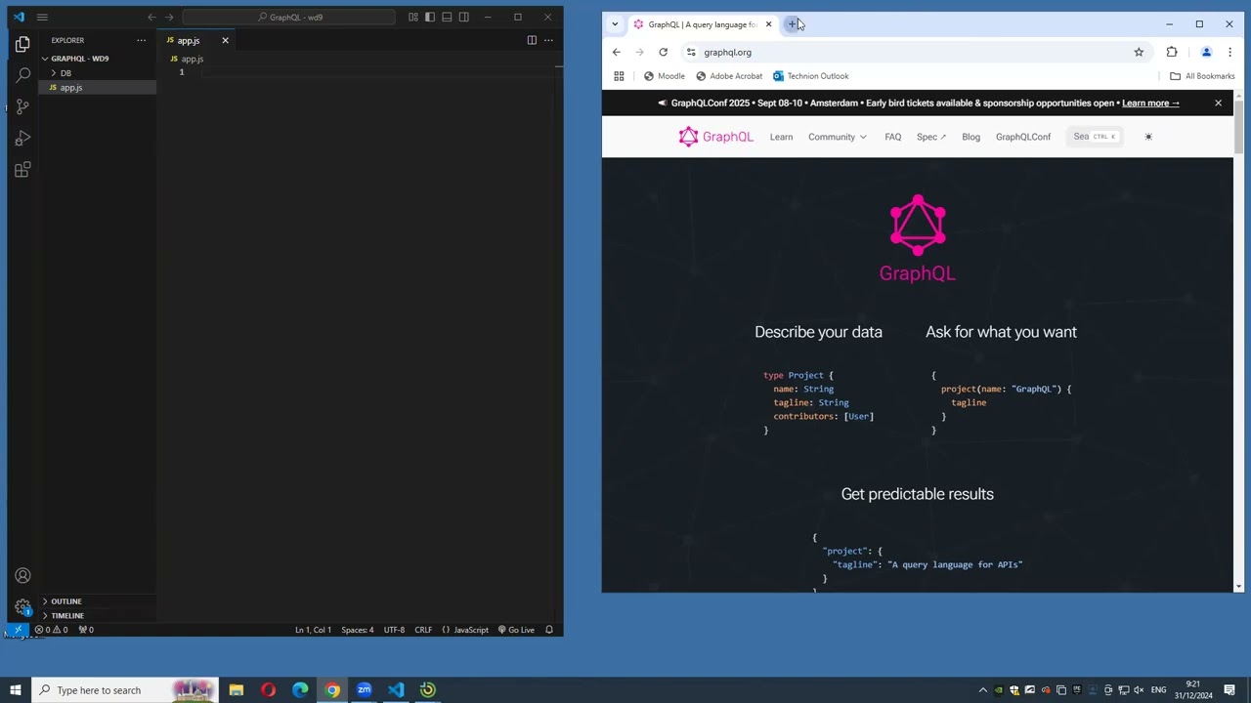Toggle the Panel in VS Code title bar
This screenshot has height=703, width=1251.
coord(447,17)
